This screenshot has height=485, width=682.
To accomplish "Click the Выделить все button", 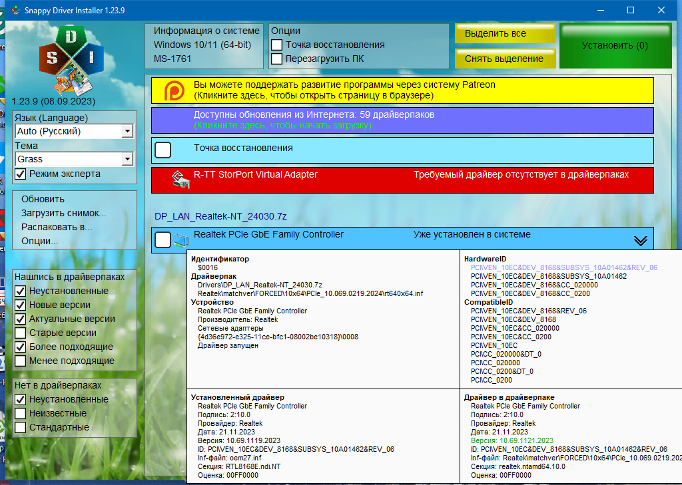I will click(x=505, y=33).
